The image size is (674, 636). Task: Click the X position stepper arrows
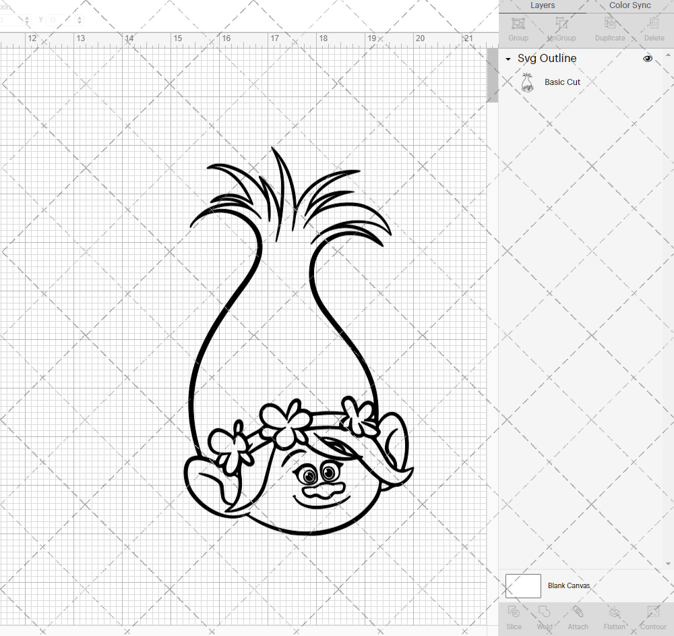coord(28,20)
